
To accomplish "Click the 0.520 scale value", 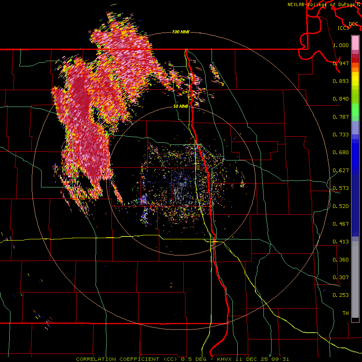I will (341, 206).
